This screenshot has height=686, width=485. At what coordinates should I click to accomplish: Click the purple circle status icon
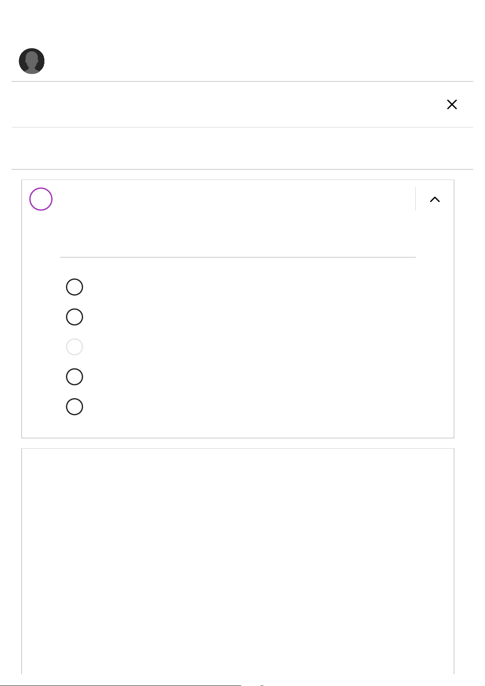pos(41,199)
